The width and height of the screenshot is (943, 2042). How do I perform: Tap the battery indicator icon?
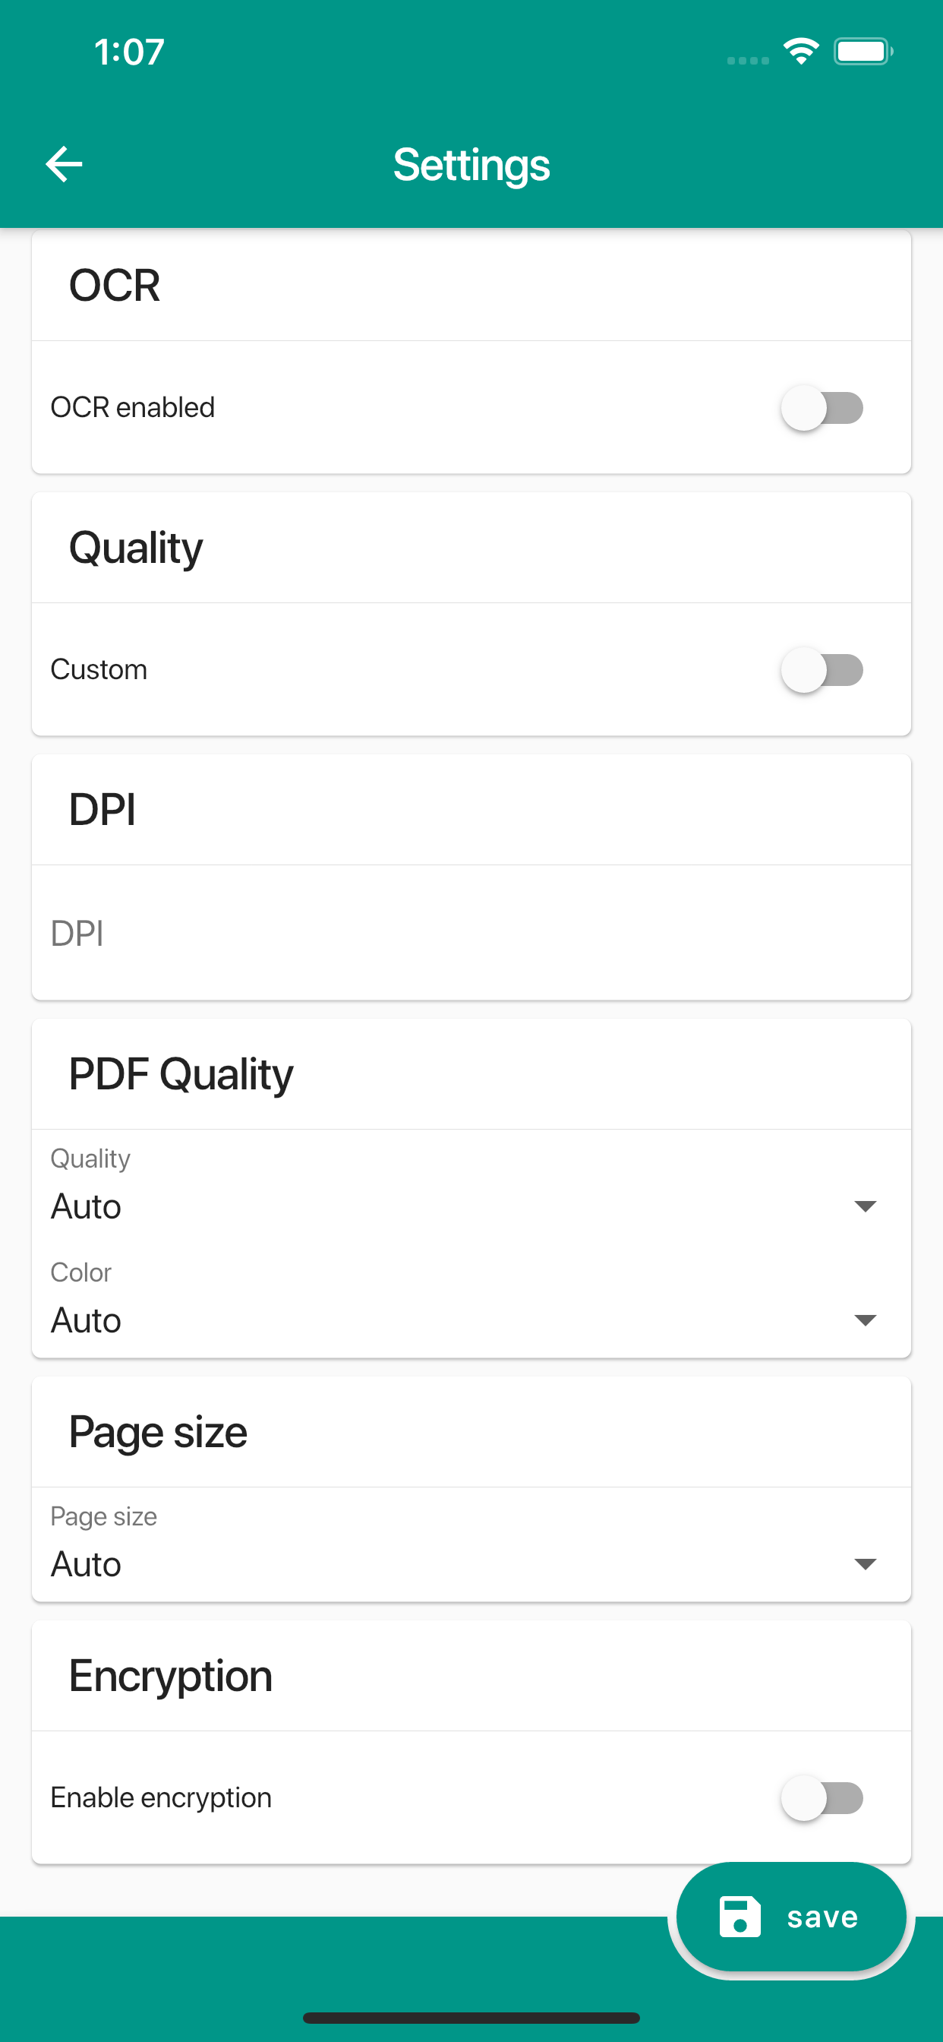pyautogui.click(x=863, y=50)
